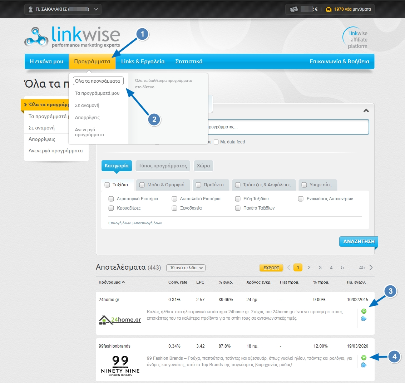Collapse the search panel with the chevron

click(366, 111)
